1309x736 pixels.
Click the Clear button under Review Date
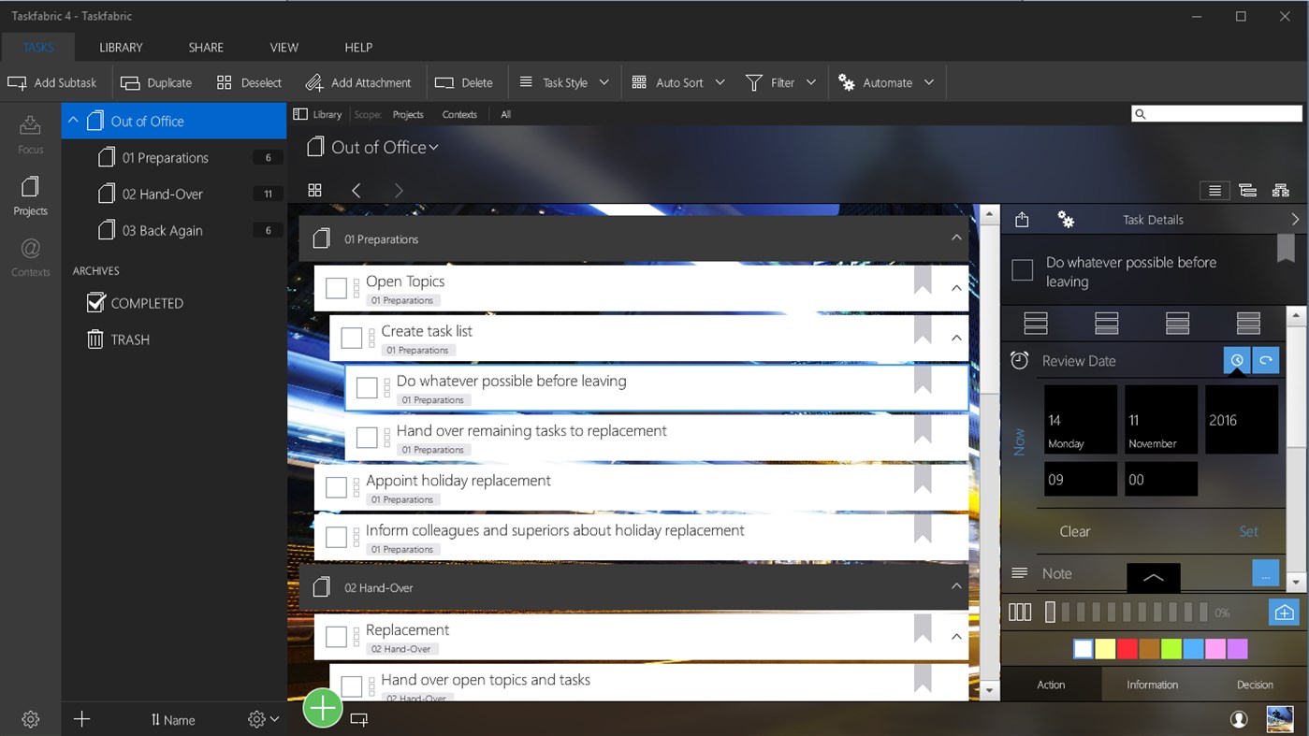1074,531
